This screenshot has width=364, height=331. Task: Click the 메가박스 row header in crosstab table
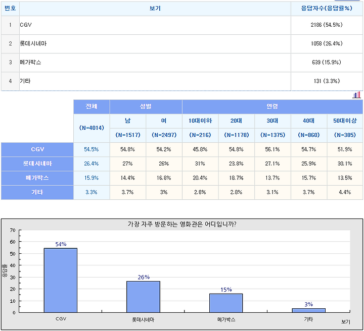(37, 178)
